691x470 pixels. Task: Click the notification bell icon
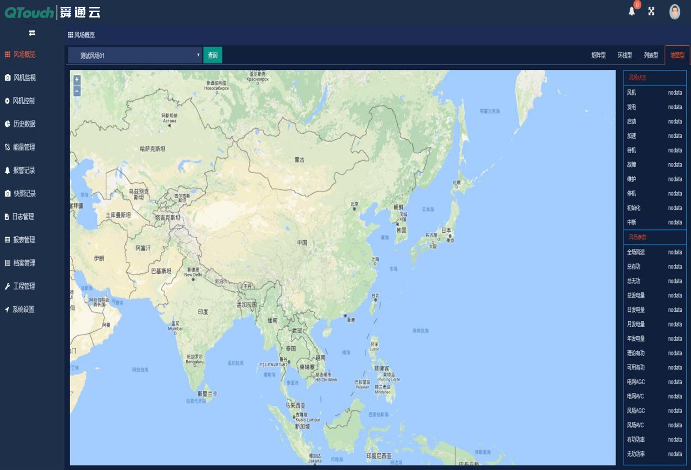[631, 11]
